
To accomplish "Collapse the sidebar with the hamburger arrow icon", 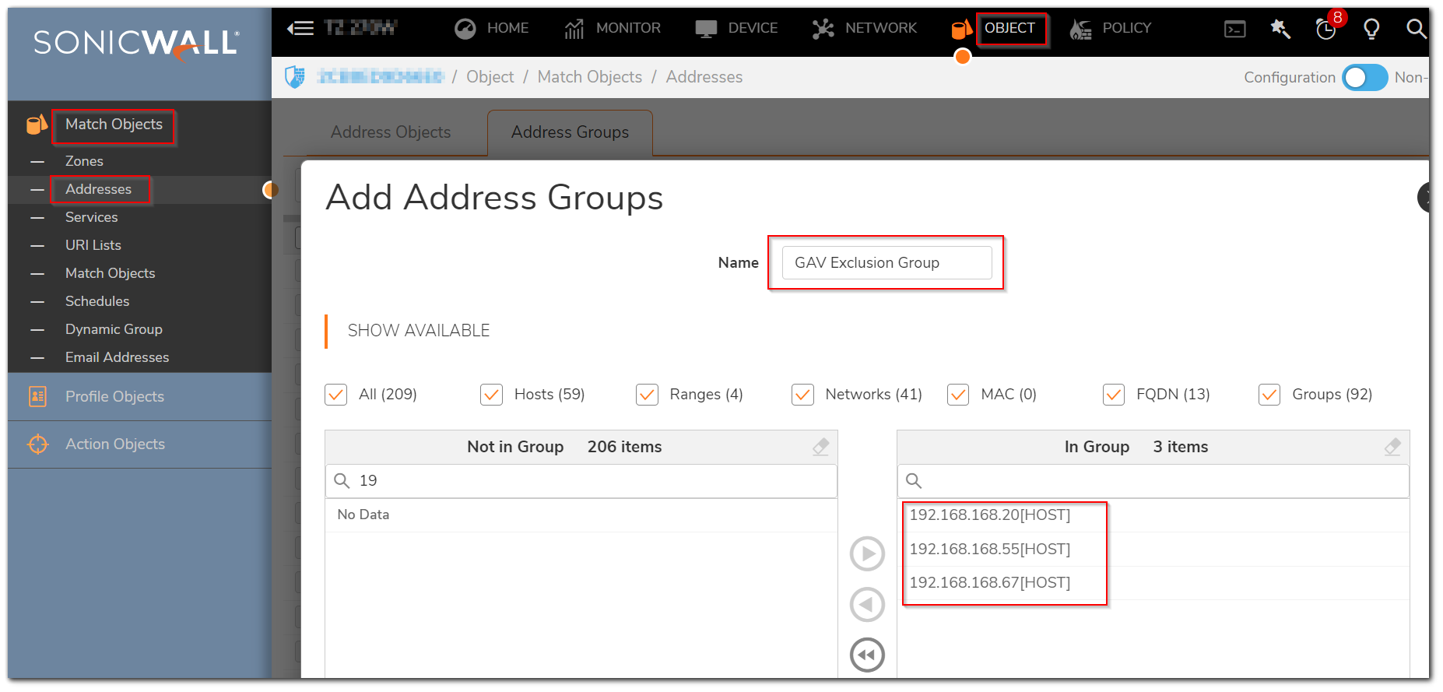I will (300, 29).
